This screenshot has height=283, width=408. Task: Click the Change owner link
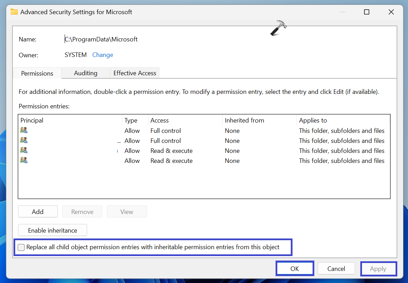coord(103,55)
